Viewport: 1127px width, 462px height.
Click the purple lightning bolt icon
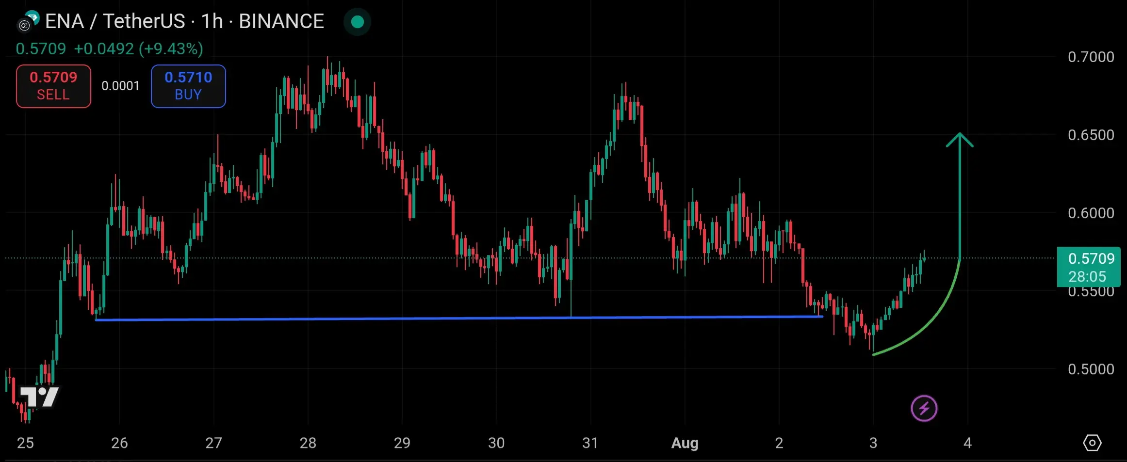924,408
